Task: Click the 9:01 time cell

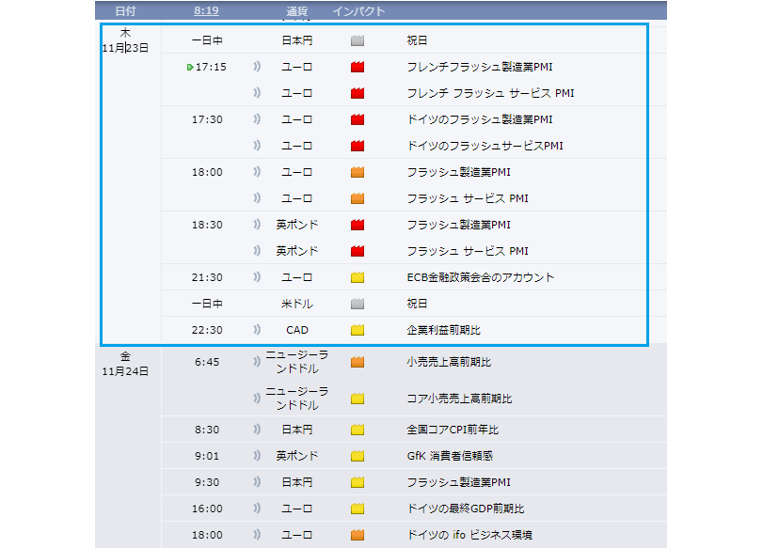Action: (207, 456)
